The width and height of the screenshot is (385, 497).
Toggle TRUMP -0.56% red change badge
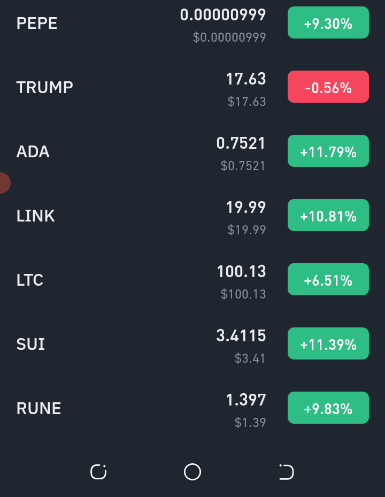pos(328,87)
